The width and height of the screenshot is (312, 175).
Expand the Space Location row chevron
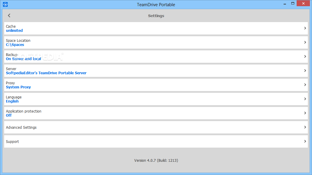pyautogui.click(x=305, y=42)
